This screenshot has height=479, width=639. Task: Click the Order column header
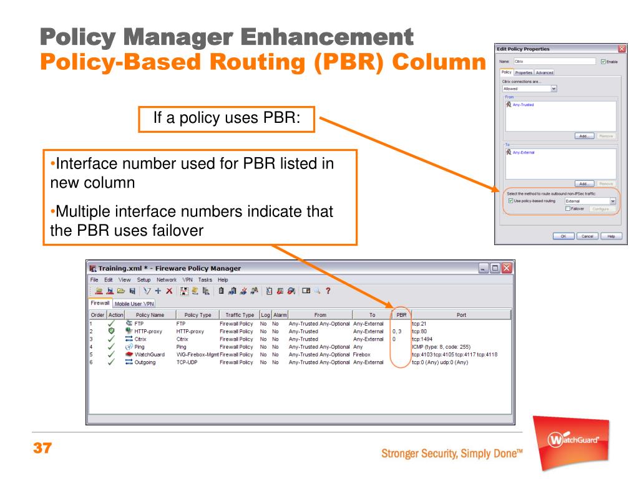98,315
